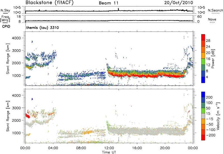
Task: Click the red bottom segment of the velocity colorbar
Action: (x=203, y=138)
